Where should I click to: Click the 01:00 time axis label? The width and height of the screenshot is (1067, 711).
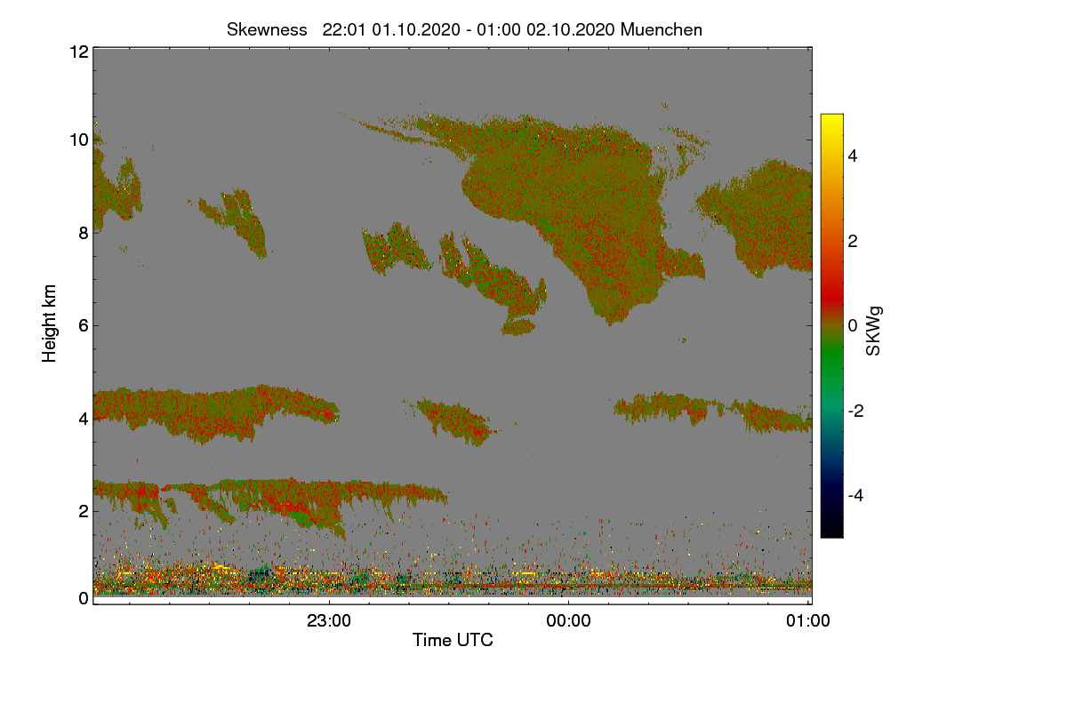(x=808, y=622)
